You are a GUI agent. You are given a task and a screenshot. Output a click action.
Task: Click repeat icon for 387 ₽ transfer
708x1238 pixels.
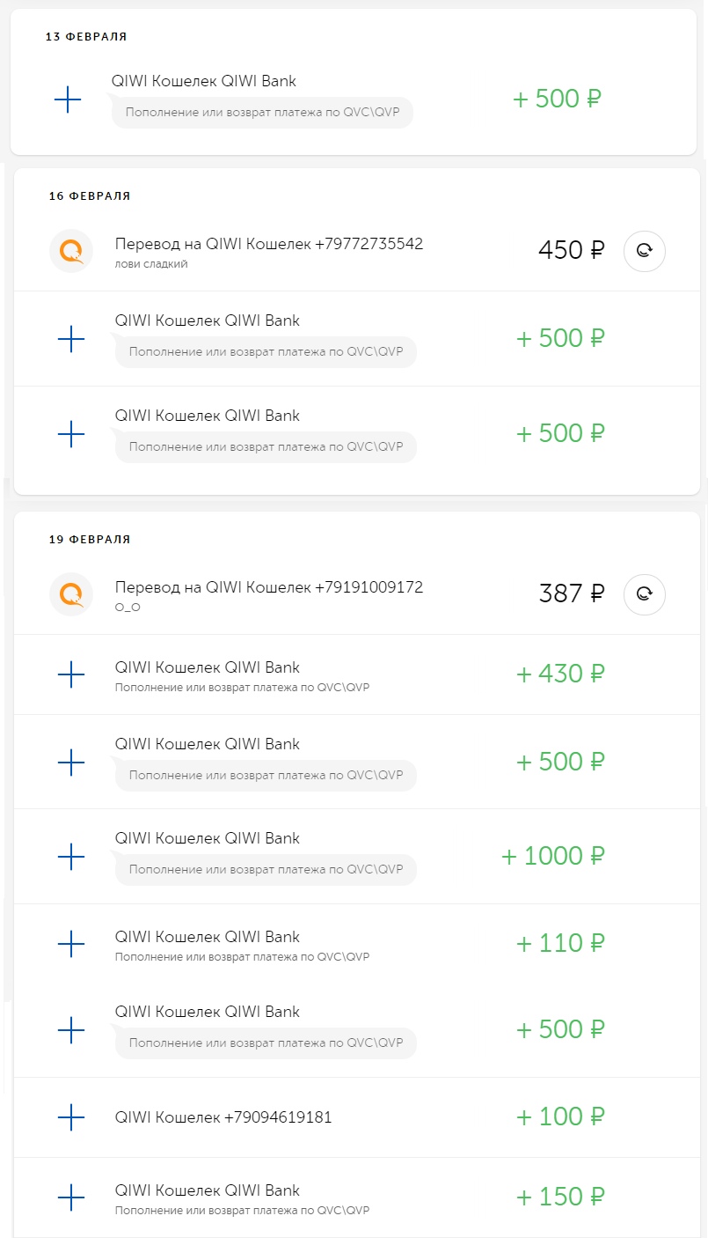(644, 594)
